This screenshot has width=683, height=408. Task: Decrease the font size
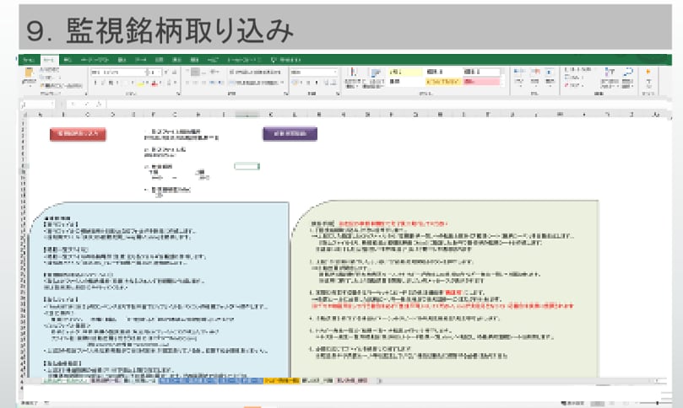click(x=174, y=72)
